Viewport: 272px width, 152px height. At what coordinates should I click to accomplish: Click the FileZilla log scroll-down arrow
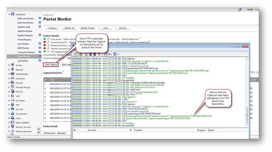click(246, 125)
